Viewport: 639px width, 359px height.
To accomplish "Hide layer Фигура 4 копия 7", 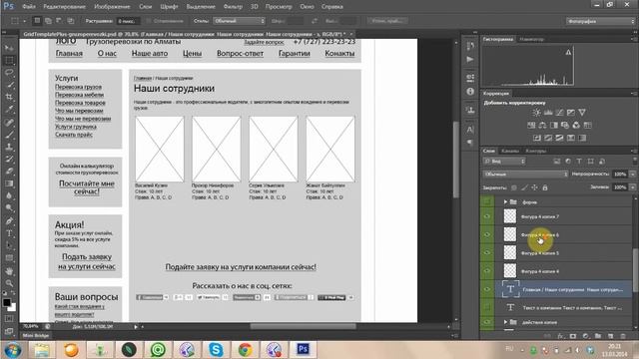I will click(487, 216).
